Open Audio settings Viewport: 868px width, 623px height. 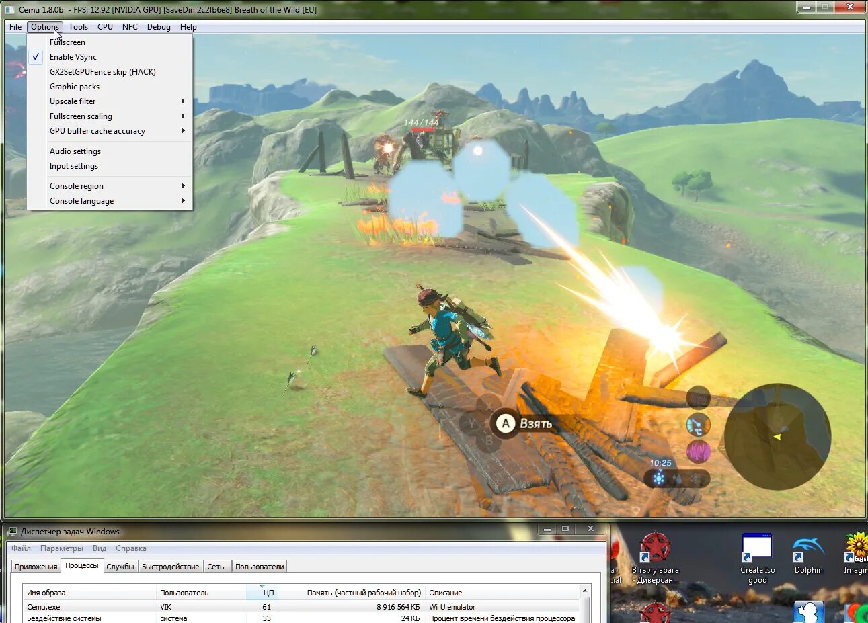click(110, 151)
